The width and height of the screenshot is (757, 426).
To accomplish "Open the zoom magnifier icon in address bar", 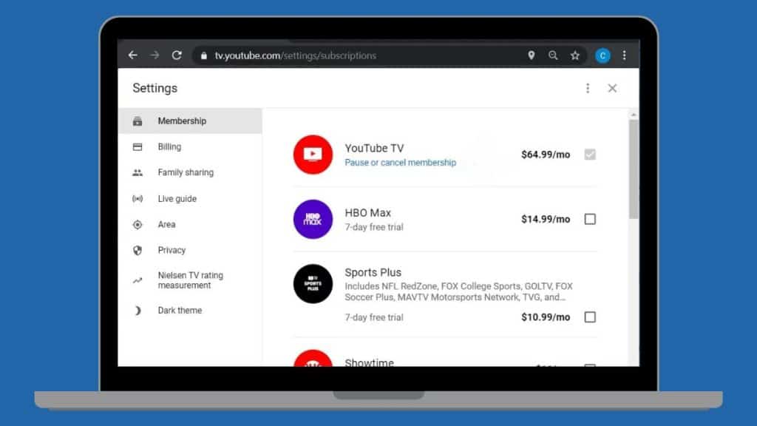I will point(553,55).
